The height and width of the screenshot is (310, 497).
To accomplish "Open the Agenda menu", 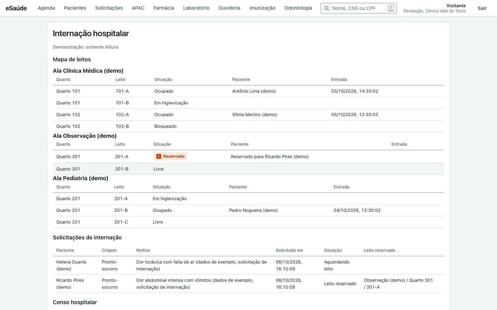I will pyautogui.click(x=46, y=8).
